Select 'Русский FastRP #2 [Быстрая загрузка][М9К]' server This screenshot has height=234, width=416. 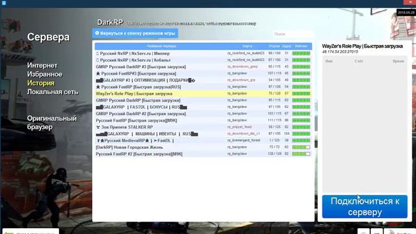pos(203,154)
